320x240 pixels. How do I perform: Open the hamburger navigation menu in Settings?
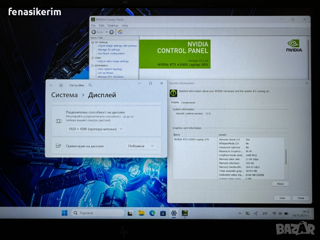pos(61,85)
